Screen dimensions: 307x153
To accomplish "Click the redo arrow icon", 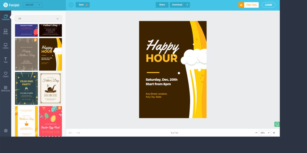I will [78, 133].
